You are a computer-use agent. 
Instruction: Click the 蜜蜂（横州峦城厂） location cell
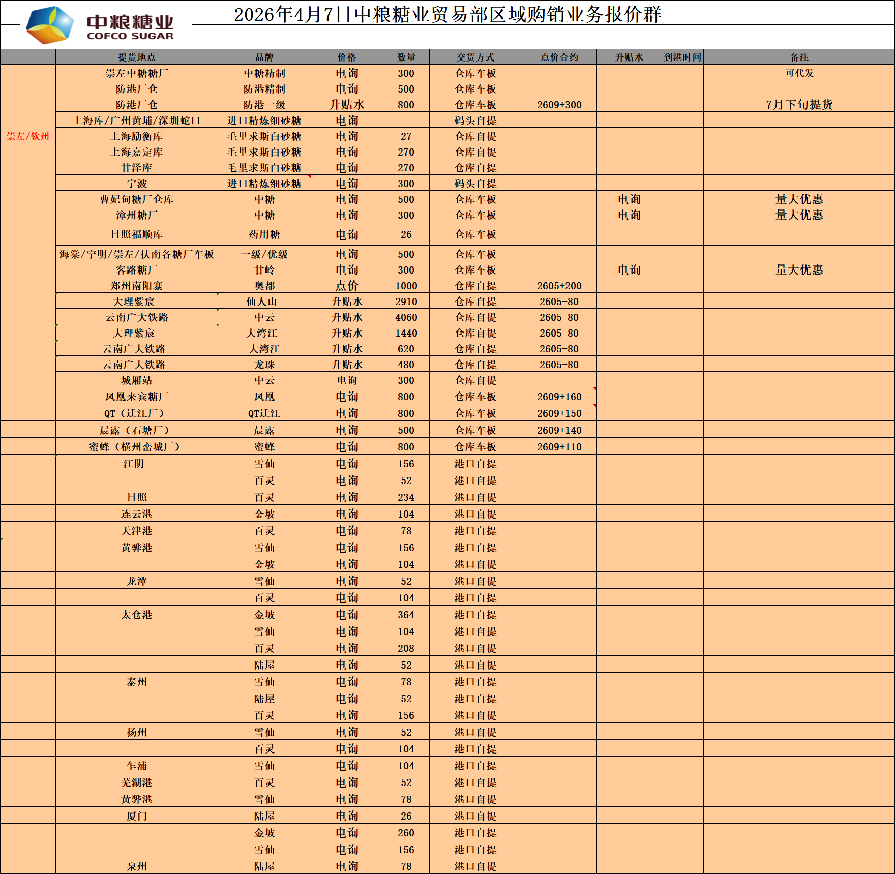(x=136, y=446)
